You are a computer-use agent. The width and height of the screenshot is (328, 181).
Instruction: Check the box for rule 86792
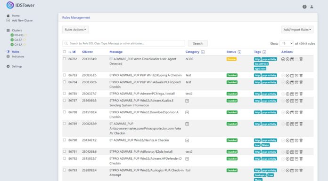pos(65,158)
